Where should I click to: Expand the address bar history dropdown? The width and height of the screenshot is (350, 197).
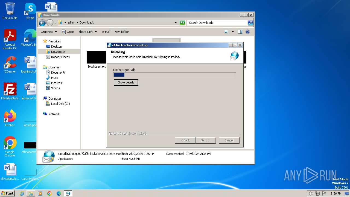(x=176, y=23)
